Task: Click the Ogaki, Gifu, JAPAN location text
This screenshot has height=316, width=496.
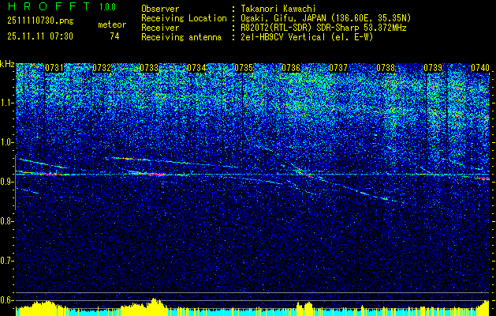Action: (x=326, y=18)
